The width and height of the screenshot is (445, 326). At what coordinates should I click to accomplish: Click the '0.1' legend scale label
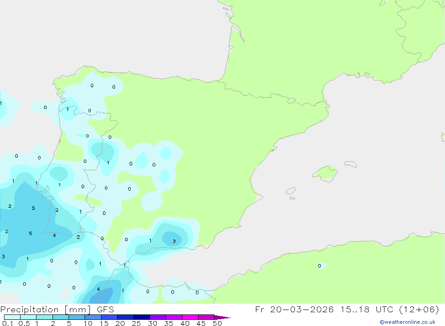pyautogui.click(x=8, y=323)
